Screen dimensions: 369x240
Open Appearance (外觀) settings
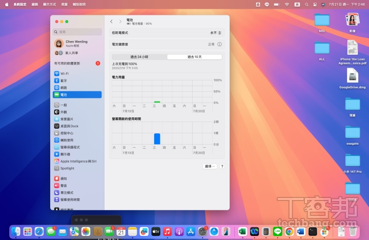pos(77,112)
